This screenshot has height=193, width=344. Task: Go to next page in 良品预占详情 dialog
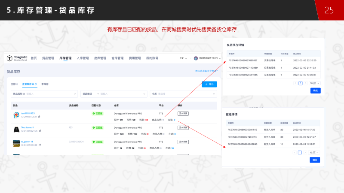(x=305, y=83)
